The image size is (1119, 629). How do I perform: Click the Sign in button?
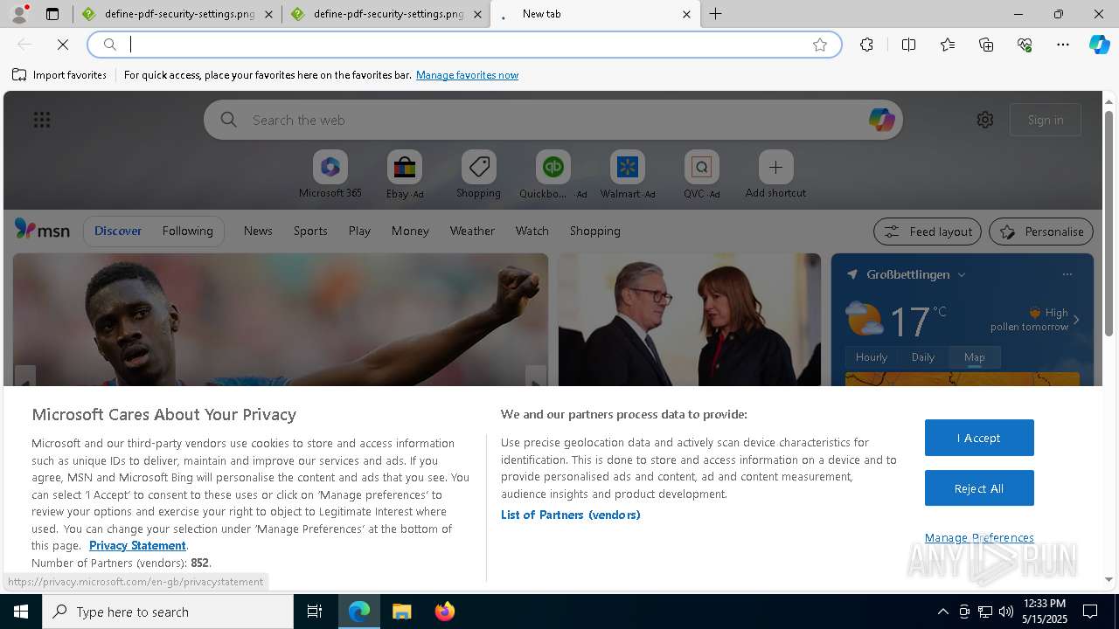click(x=1046, y=120)
